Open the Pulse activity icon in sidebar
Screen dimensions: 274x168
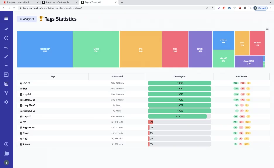tap(6, 65)
